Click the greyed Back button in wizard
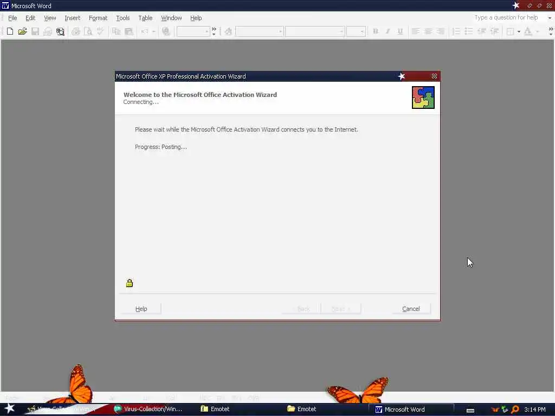Screen dimensions: 555x416 [302, 309]
